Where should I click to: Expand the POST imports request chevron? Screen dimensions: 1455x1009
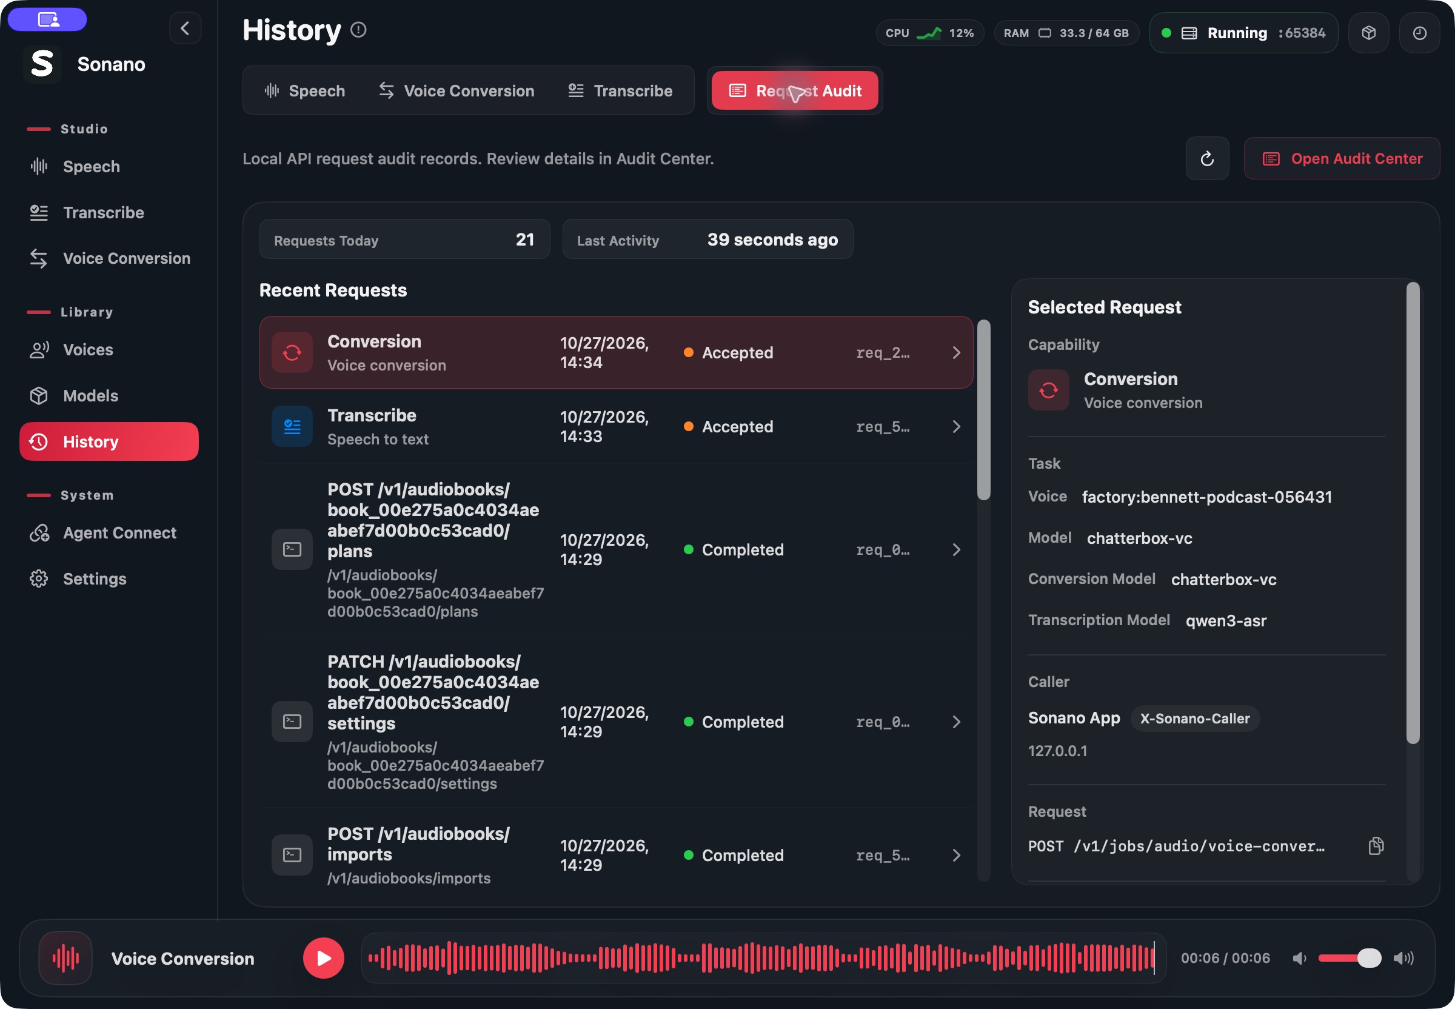click(x=956, y=856)
